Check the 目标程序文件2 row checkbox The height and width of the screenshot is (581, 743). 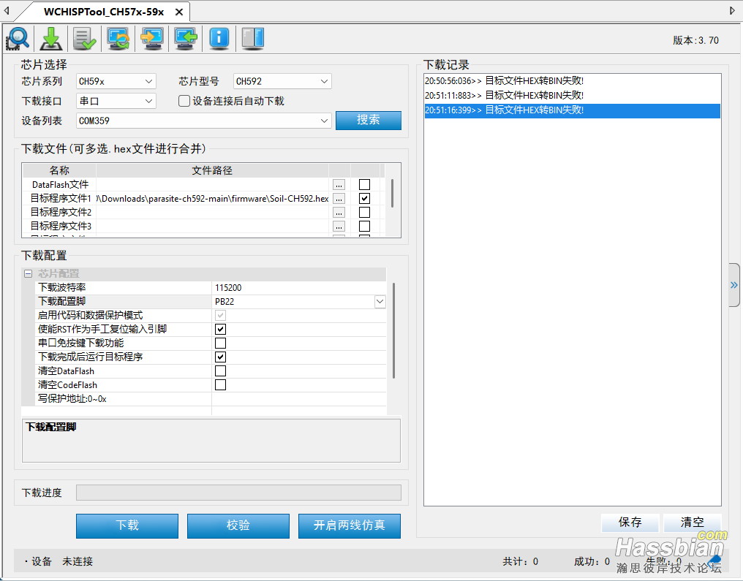pyautogui.click(x=364, y=212)
